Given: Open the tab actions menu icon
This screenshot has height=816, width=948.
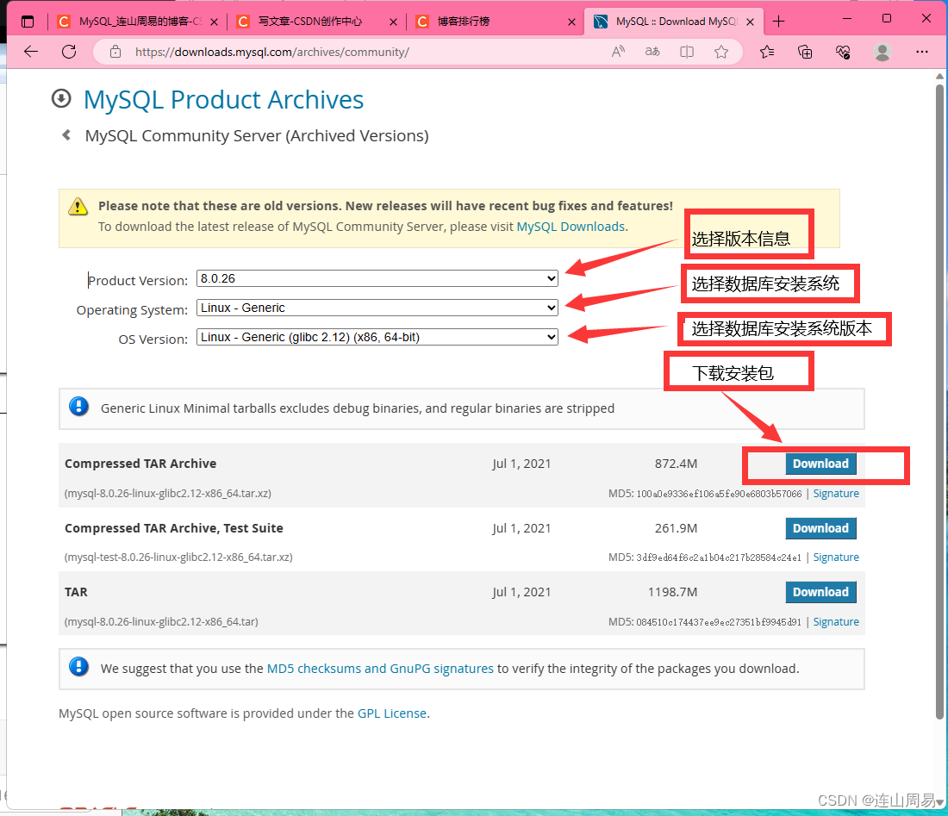Looking at the screenshot, I should pos(28,22).
